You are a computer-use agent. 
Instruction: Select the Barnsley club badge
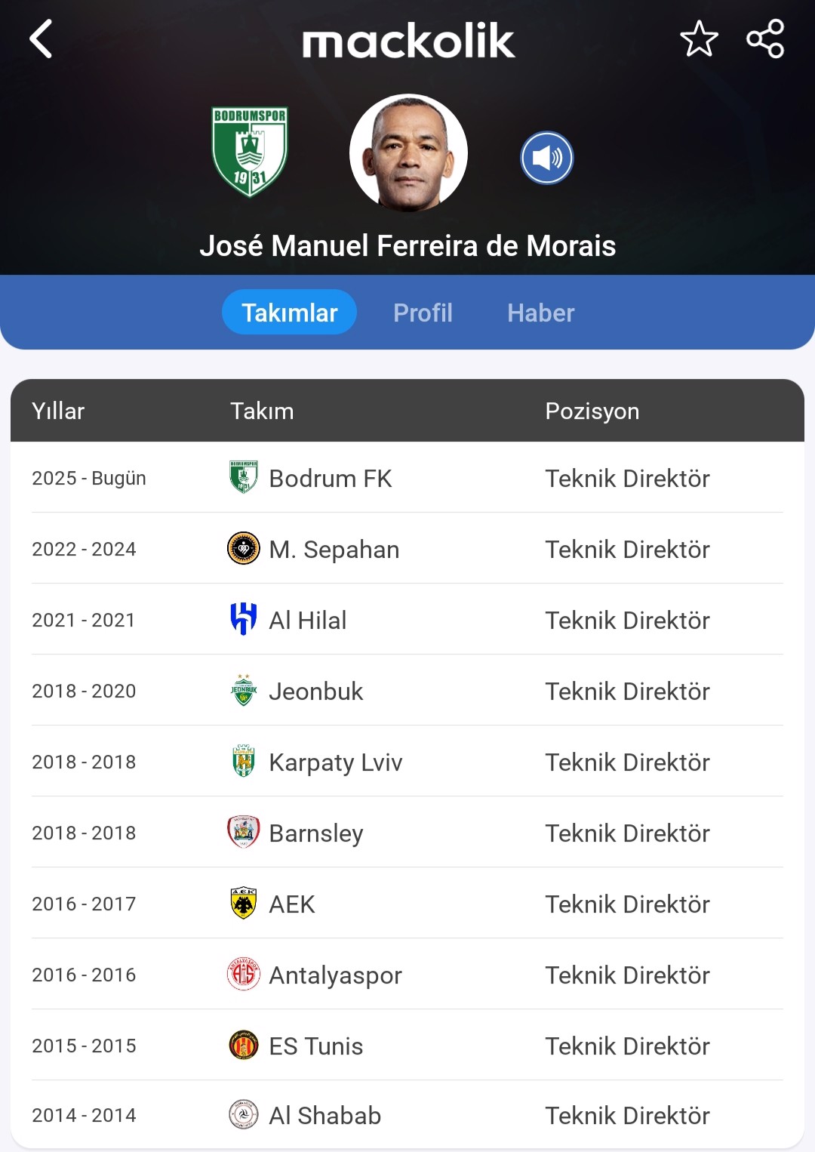click(244, 832)
